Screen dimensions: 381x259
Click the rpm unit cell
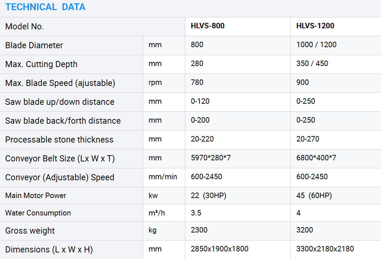[155, 82]
